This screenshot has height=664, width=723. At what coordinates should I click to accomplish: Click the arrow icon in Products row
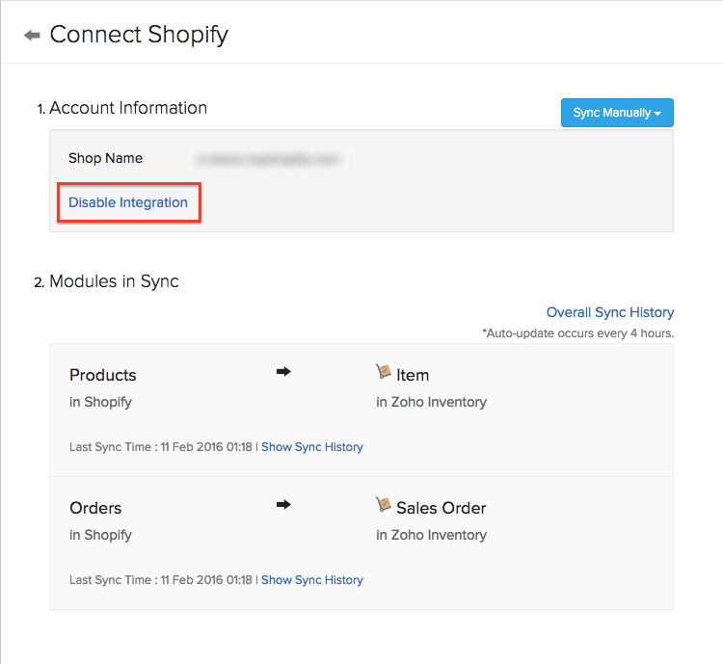tap(283, 372)
